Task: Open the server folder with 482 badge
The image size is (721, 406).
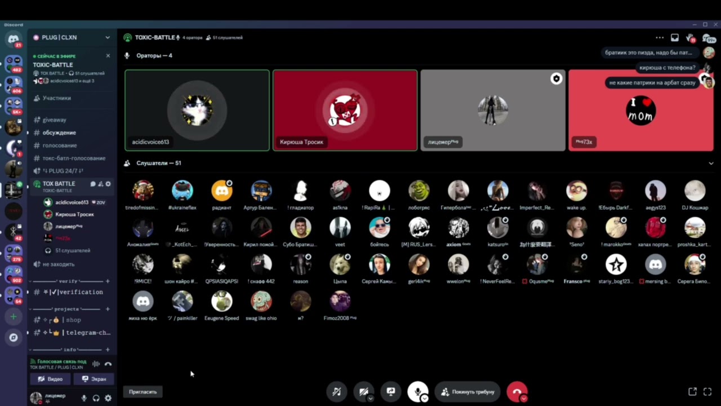Action: click(14, 63)
